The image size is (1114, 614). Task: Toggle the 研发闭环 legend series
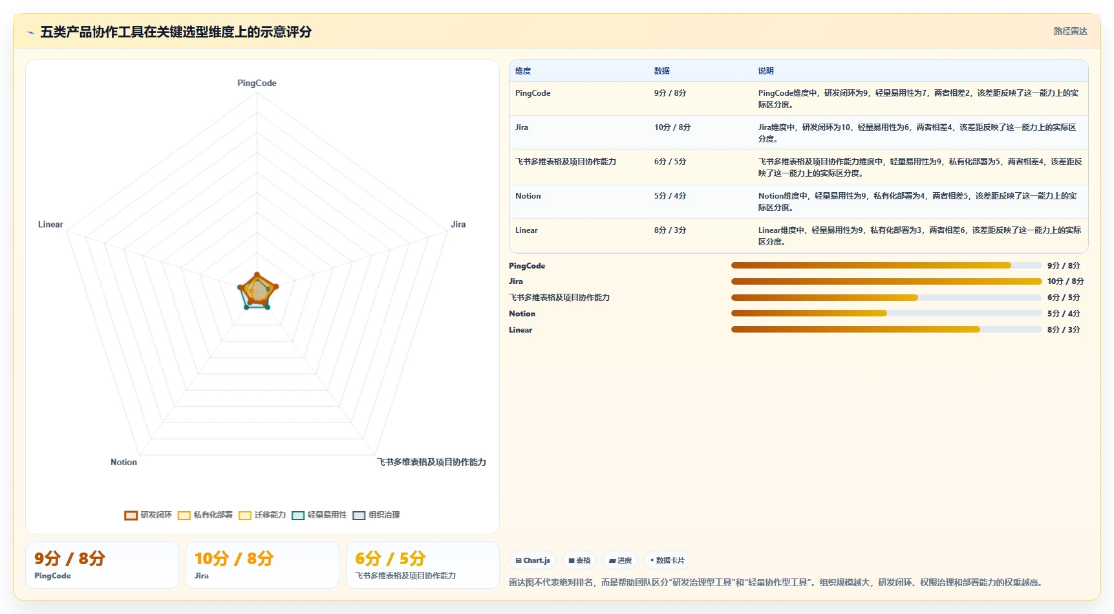click(148, 515)
